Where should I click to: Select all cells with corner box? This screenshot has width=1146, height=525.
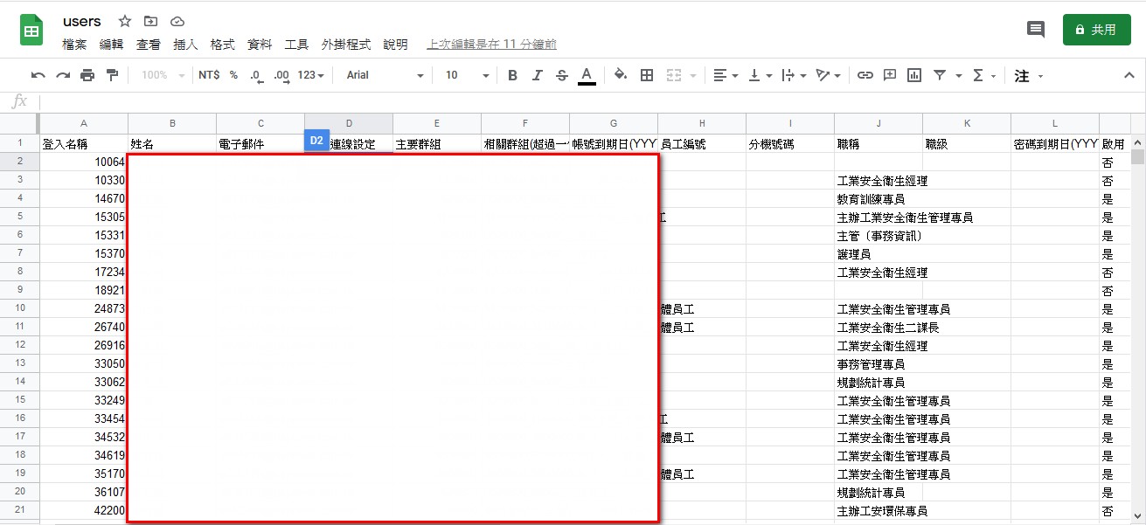click(x=19, y=123)
